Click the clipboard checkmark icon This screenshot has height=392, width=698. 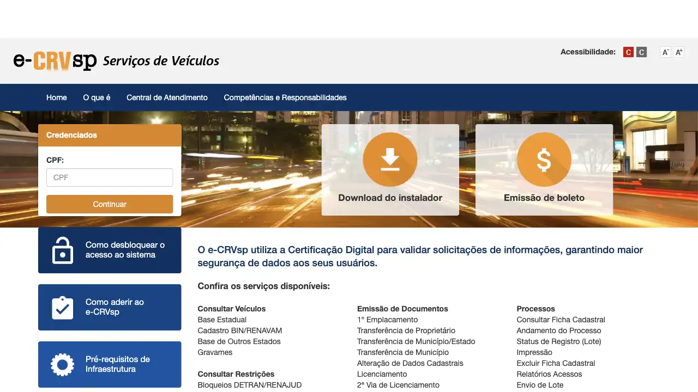62,308
